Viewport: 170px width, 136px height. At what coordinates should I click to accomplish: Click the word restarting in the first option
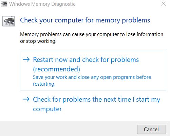pos(44,84)
